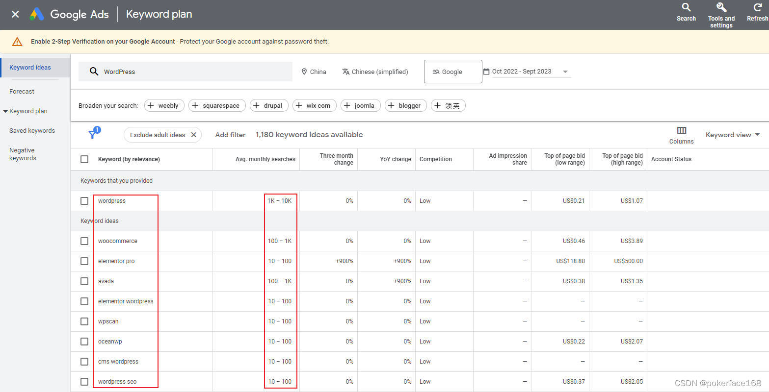Click the location pin icon for China
This screenshot has width=769, height=392.
tap(305, 72)
